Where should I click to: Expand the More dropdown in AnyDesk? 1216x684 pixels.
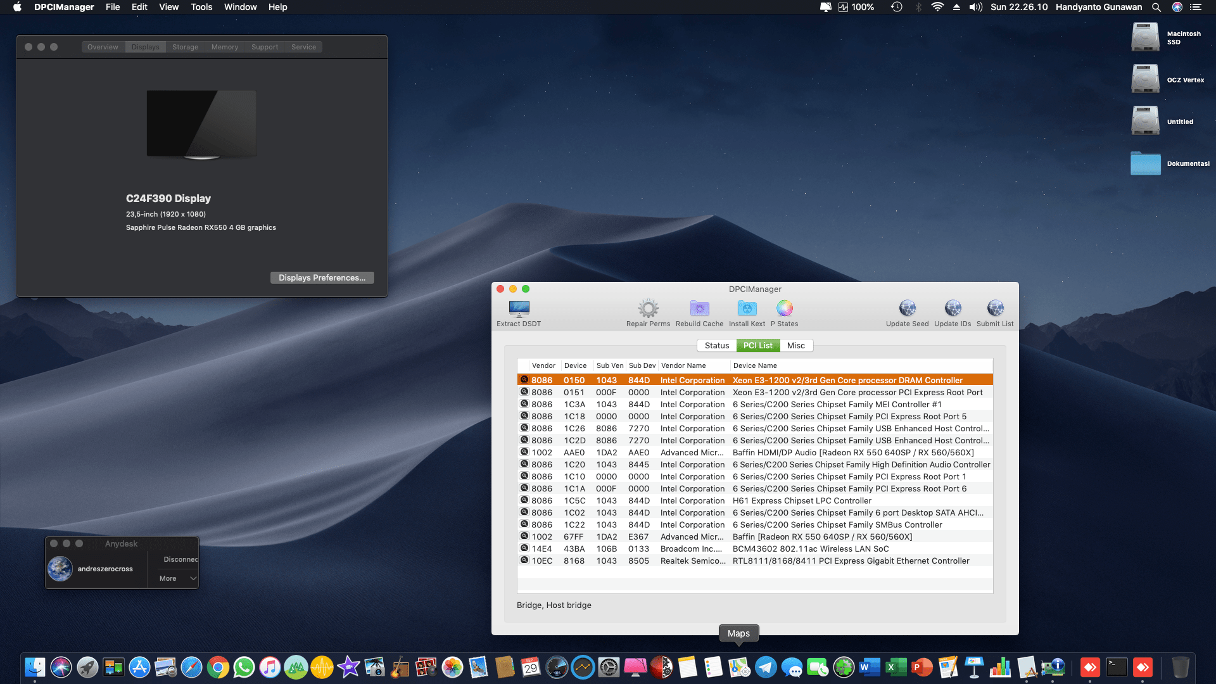175,578
